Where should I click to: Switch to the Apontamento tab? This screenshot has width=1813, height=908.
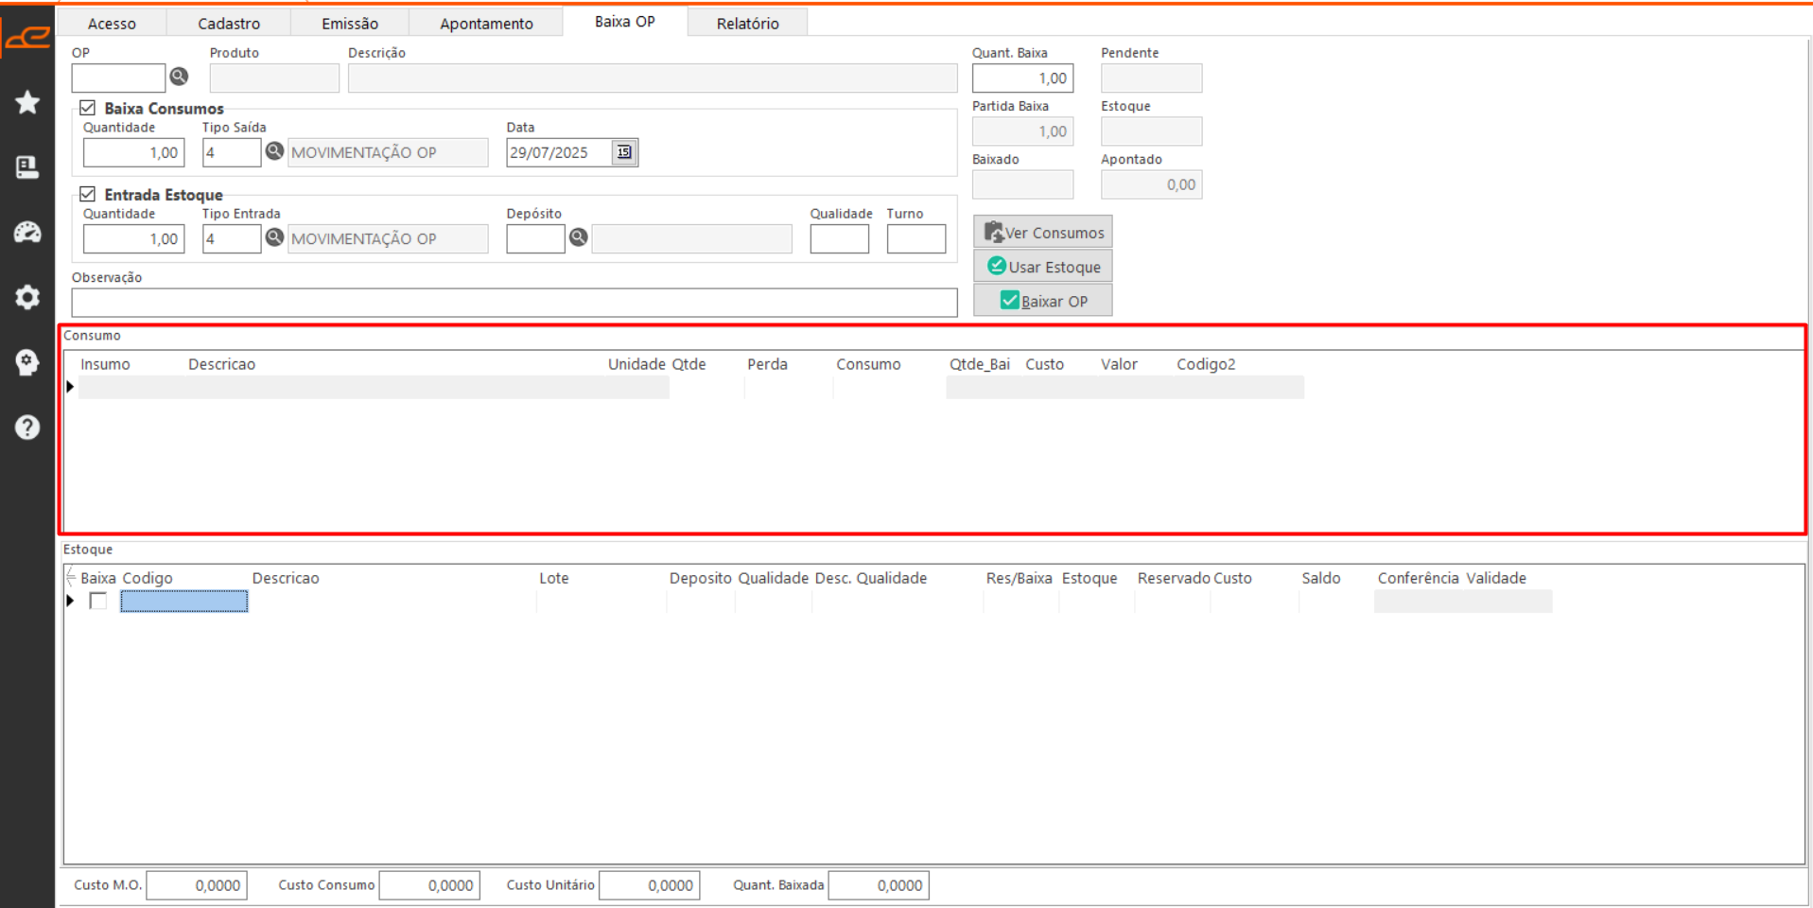click(x=486, y=24)
